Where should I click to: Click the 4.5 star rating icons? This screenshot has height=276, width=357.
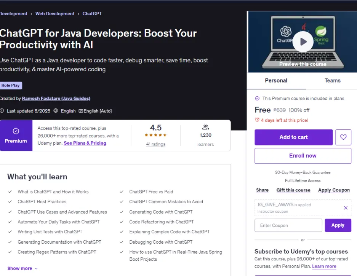tap(155, 135)
